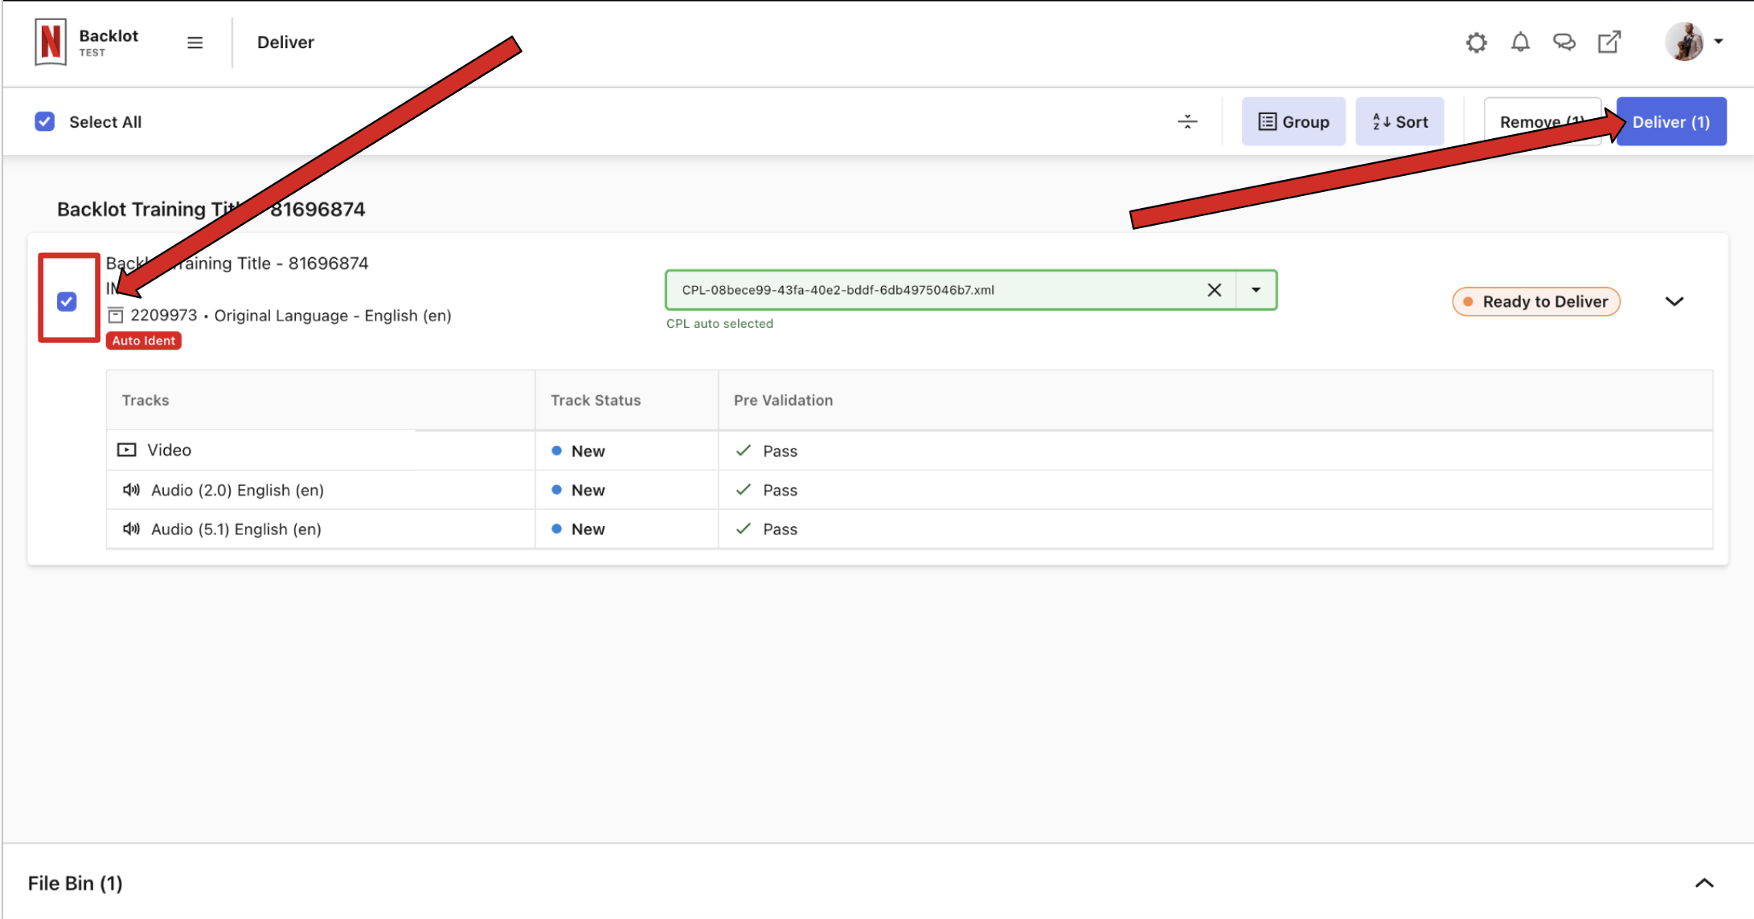Click the notifications bell icon
Viewport: 1754px width, 919px height.
(1519, 42)
